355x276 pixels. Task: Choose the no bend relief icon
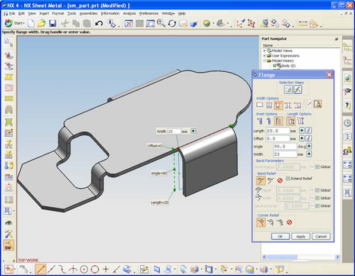(280, 180)
